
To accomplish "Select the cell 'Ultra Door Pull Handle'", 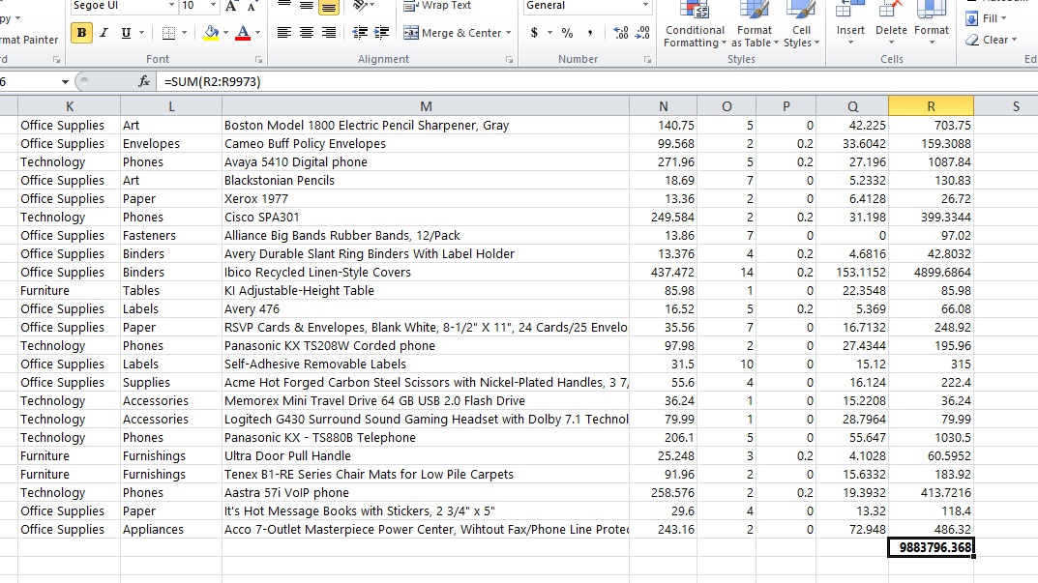I will coord(426,456).
